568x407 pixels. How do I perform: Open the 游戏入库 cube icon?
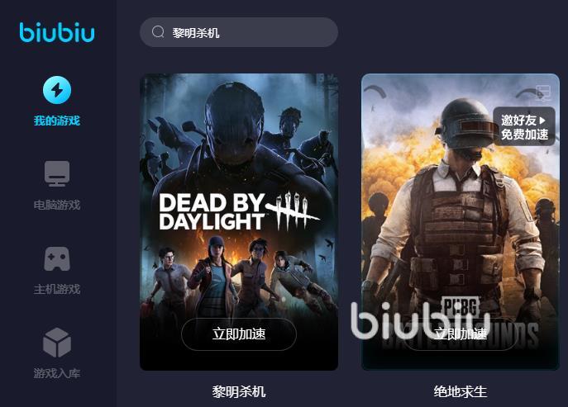click(x=57, y=343)
